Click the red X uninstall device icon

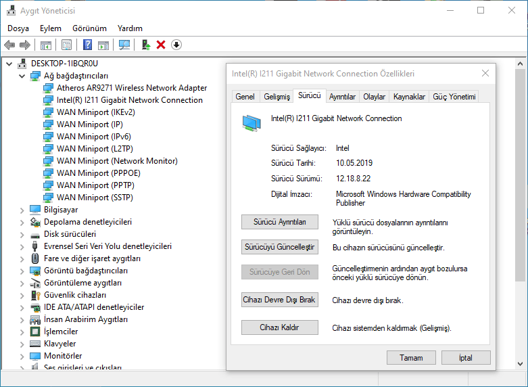click(161, 45)
